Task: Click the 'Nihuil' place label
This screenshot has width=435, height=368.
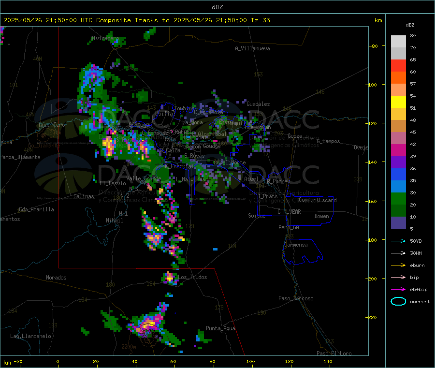Action: tap(114, 221)
